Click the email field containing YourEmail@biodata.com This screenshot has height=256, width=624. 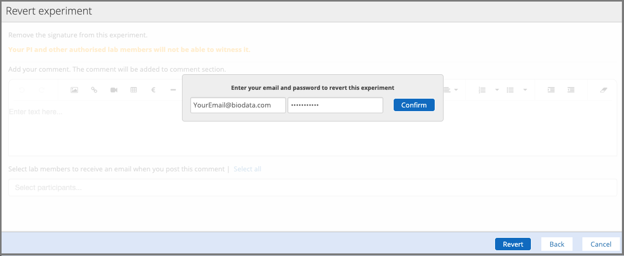[x=238, y=105]
